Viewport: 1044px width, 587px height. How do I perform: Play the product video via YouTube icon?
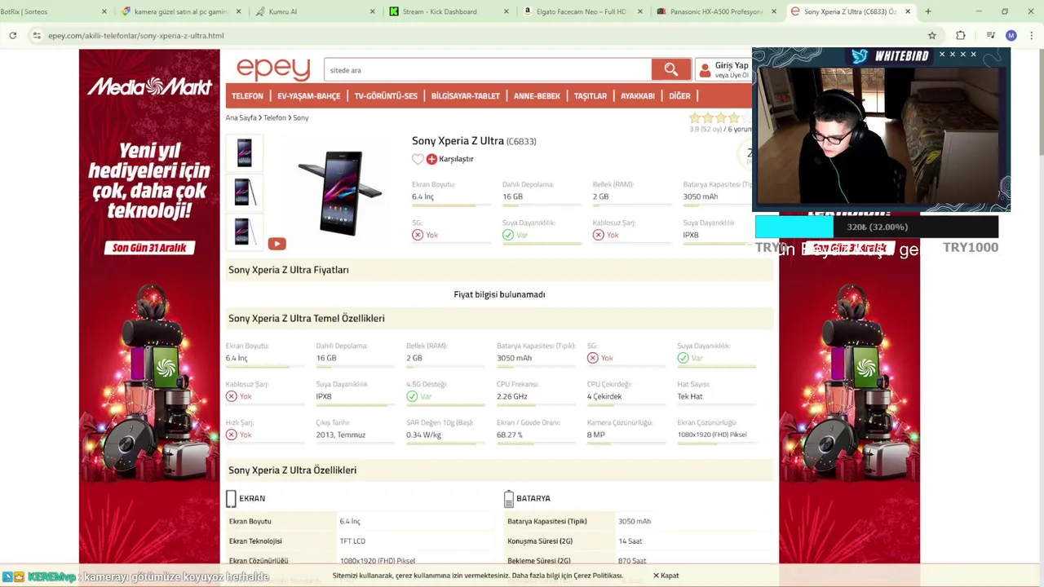tap(277, 243)
